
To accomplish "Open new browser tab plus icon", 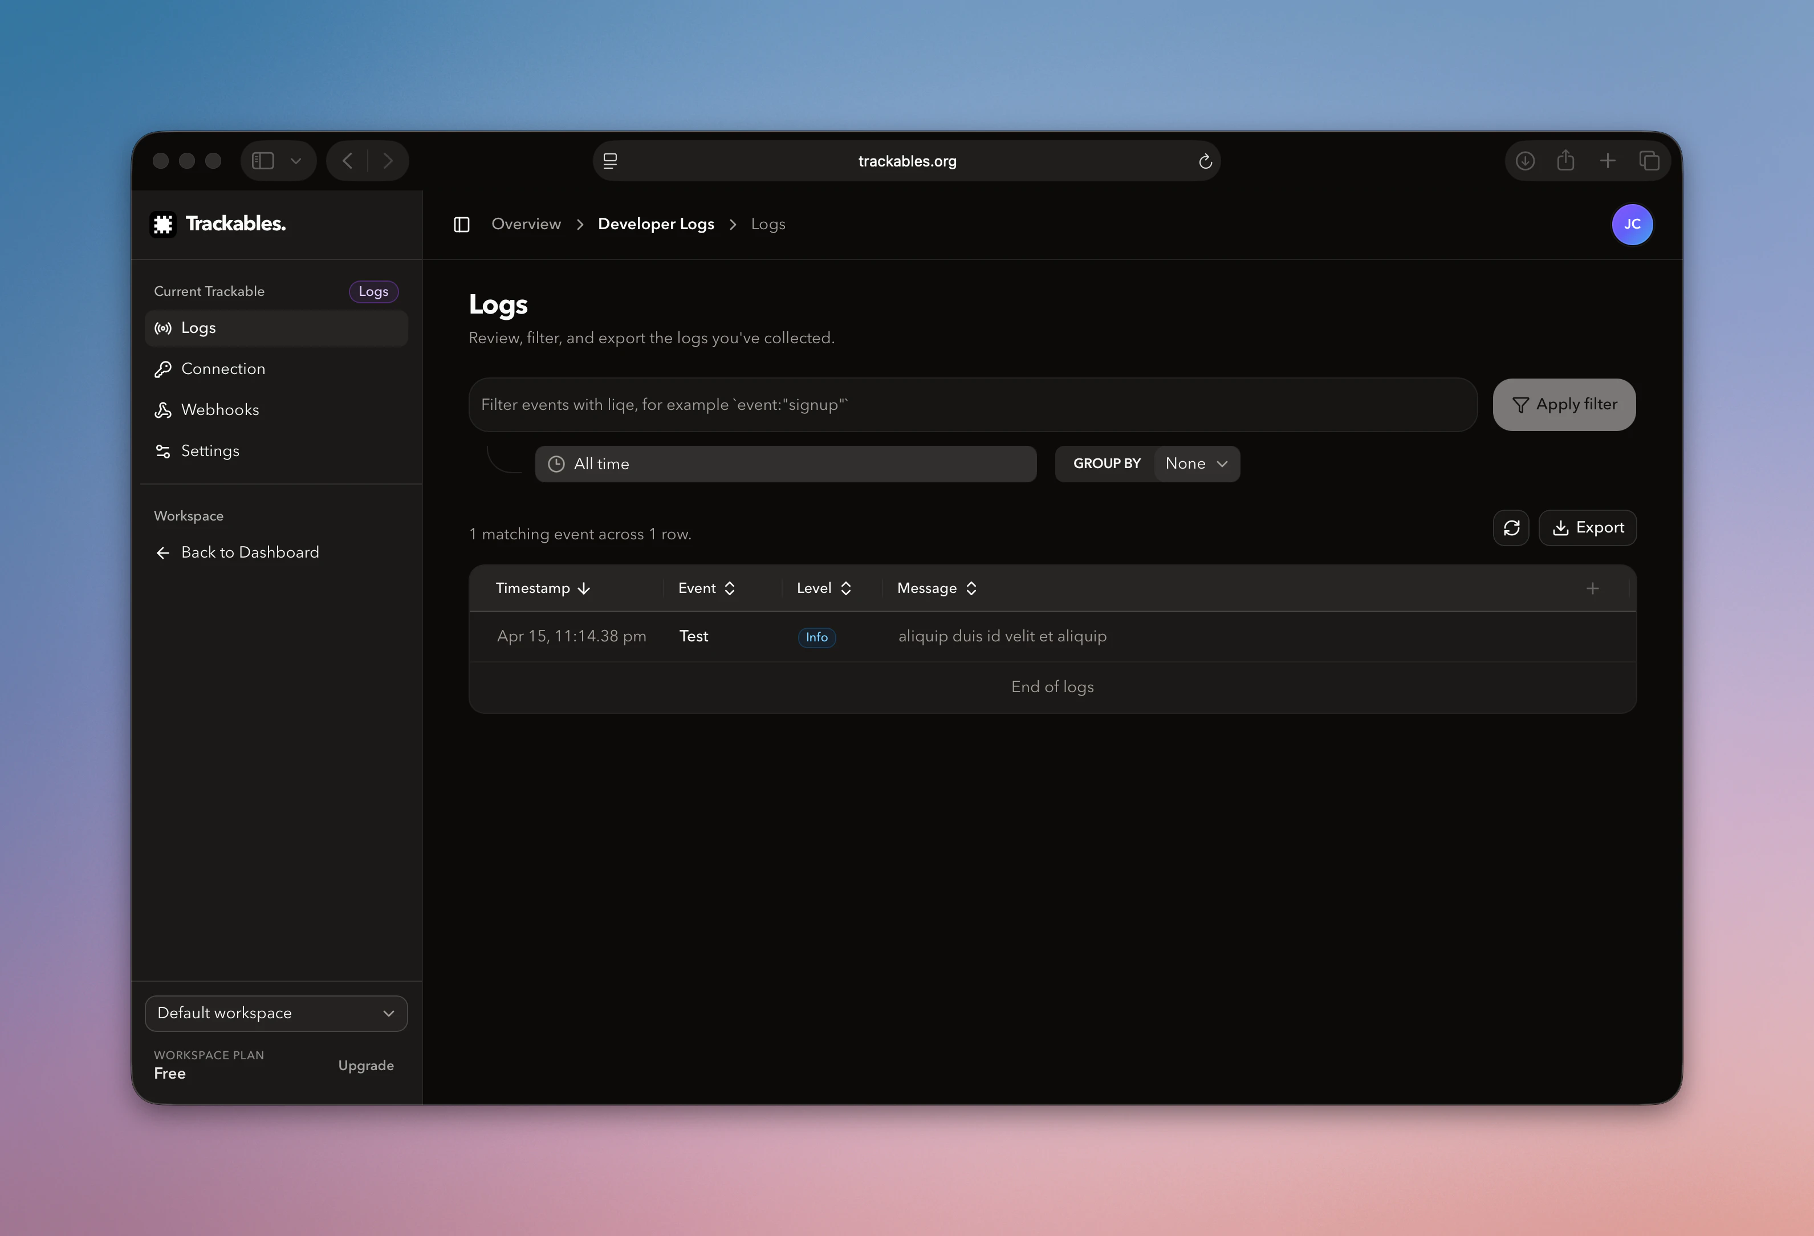I will point(1607,161).
